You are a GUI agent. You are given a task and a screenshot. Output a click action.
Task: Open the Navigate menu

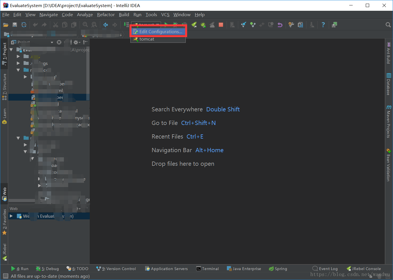(49, 14)
